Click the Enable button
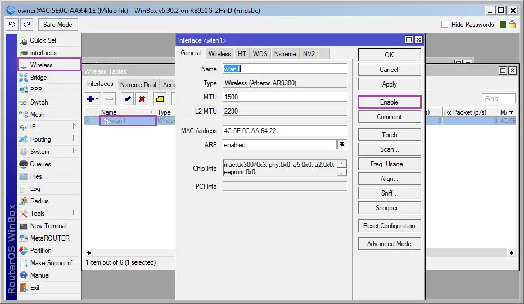Viewport: 524px width, 304px height. (x=389, y=102)
